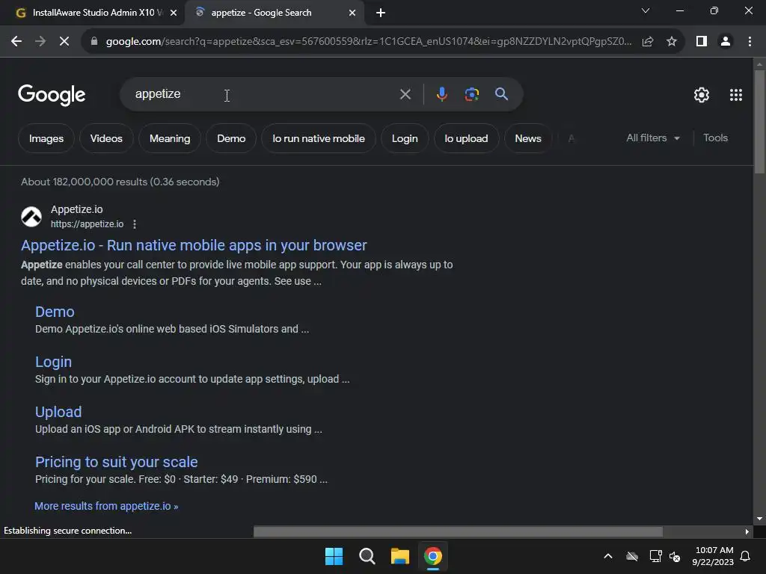
Task: Close the InstallAware Studio tab
Action: pyautogui.click(x=174, y=13)
